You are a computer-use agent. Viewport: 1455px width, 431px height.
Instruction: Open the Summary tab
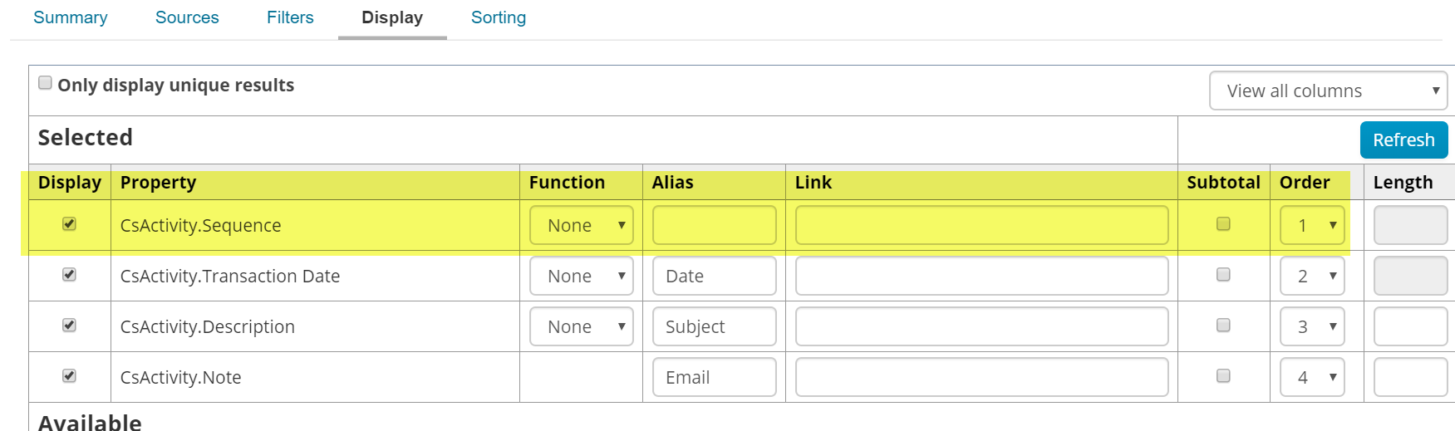coord(71,17)
